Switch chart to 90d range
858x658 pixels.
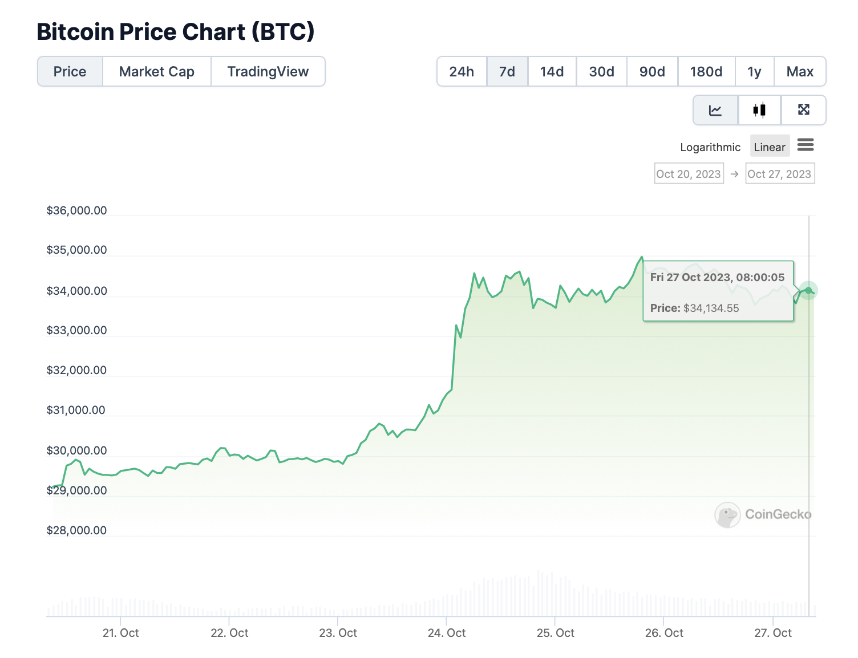[x=652, y=72]
